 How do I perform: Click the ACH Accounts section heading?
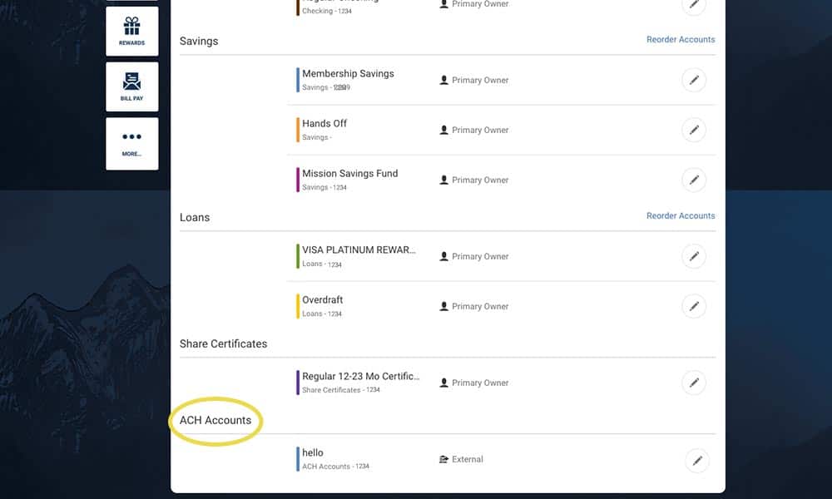215,420
